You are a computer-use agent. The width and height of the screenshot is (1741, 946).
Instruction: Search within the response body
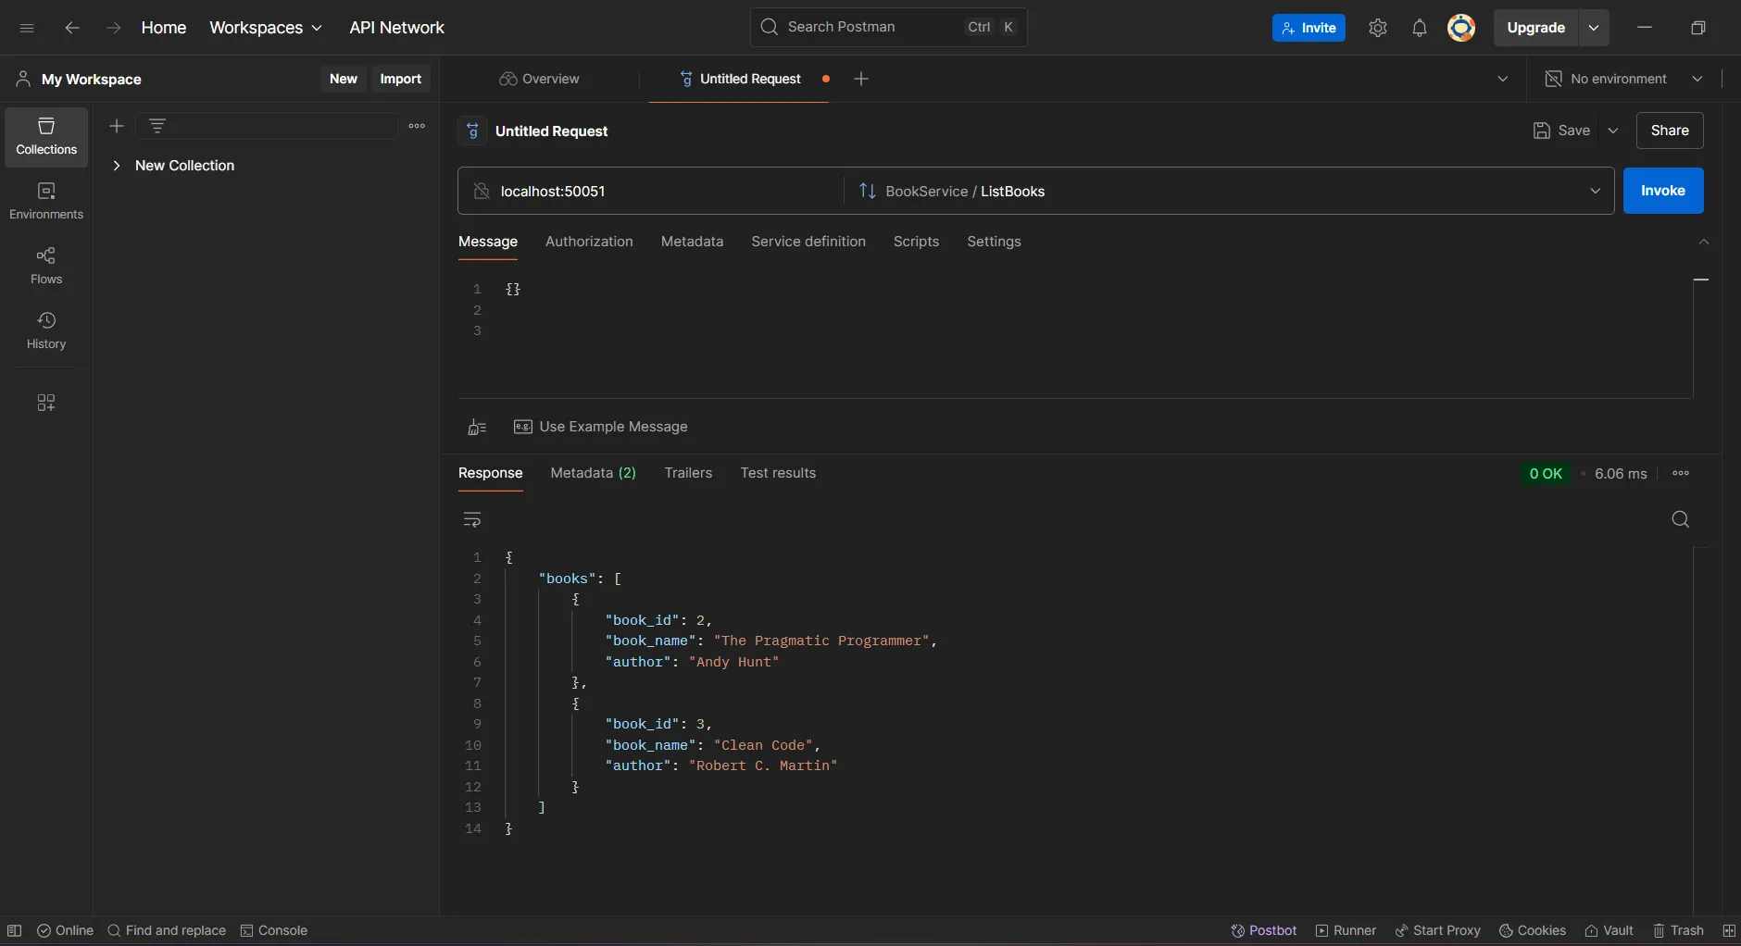point(1681,520)
